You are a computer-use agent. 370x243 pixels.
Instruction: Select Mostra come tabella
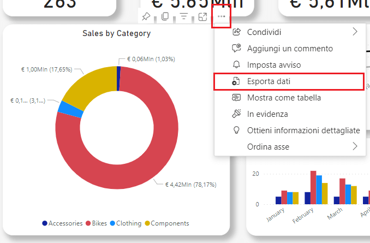click(290, 98)
